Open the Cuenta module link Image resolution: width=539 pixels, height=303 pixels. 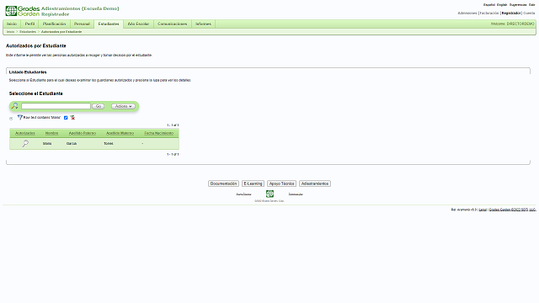point(529,13)
